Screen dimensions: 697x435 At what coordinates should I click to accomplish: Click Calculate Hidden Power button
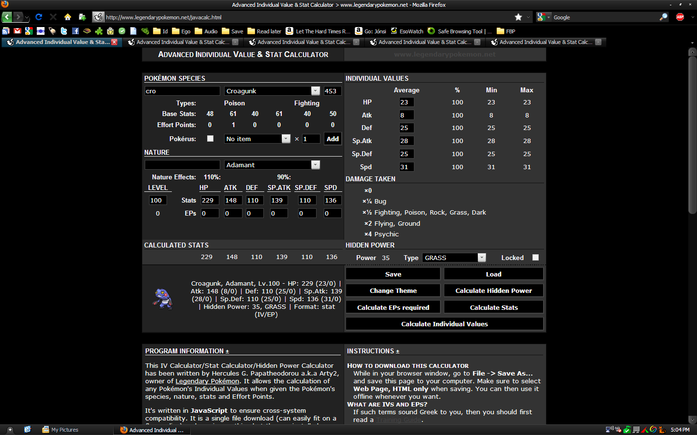494,290
